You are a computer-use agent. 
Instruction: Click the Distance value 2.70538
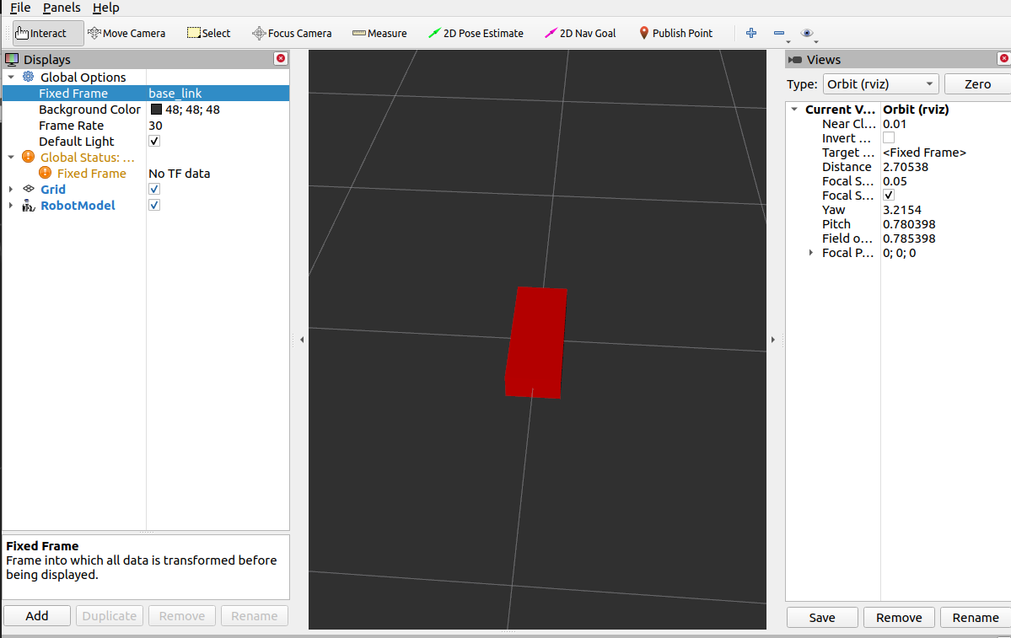pos(906,167)
